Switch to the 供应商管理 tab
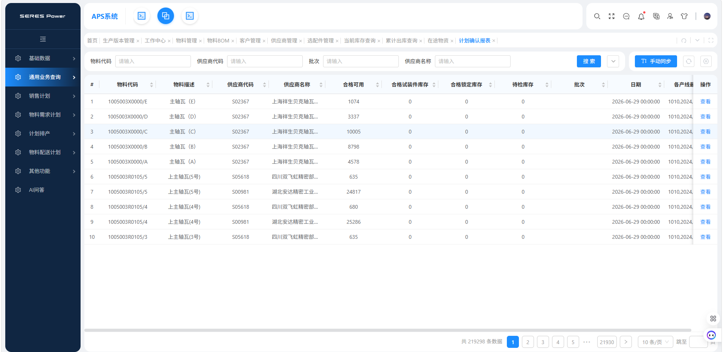The height and width of the screenshot is (352, 723). click(x=284, y=41)
